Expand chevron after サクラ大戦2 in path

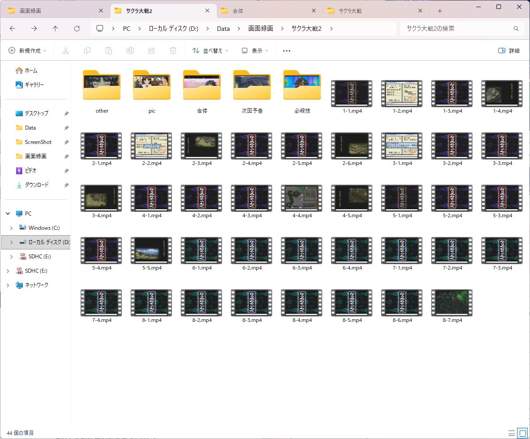pyautogui.click(x=331, y=29)
